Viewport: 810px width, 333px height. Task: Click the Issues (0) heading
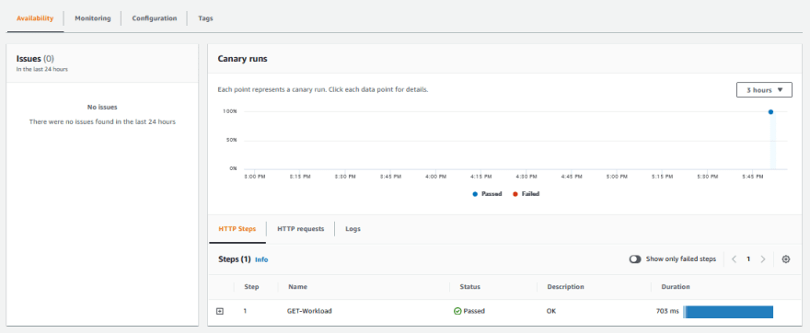(35, 59)
